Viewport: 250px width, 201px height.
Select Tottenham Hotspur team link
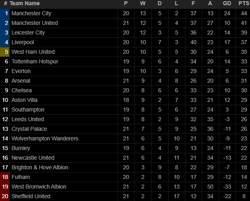(35, 61)
